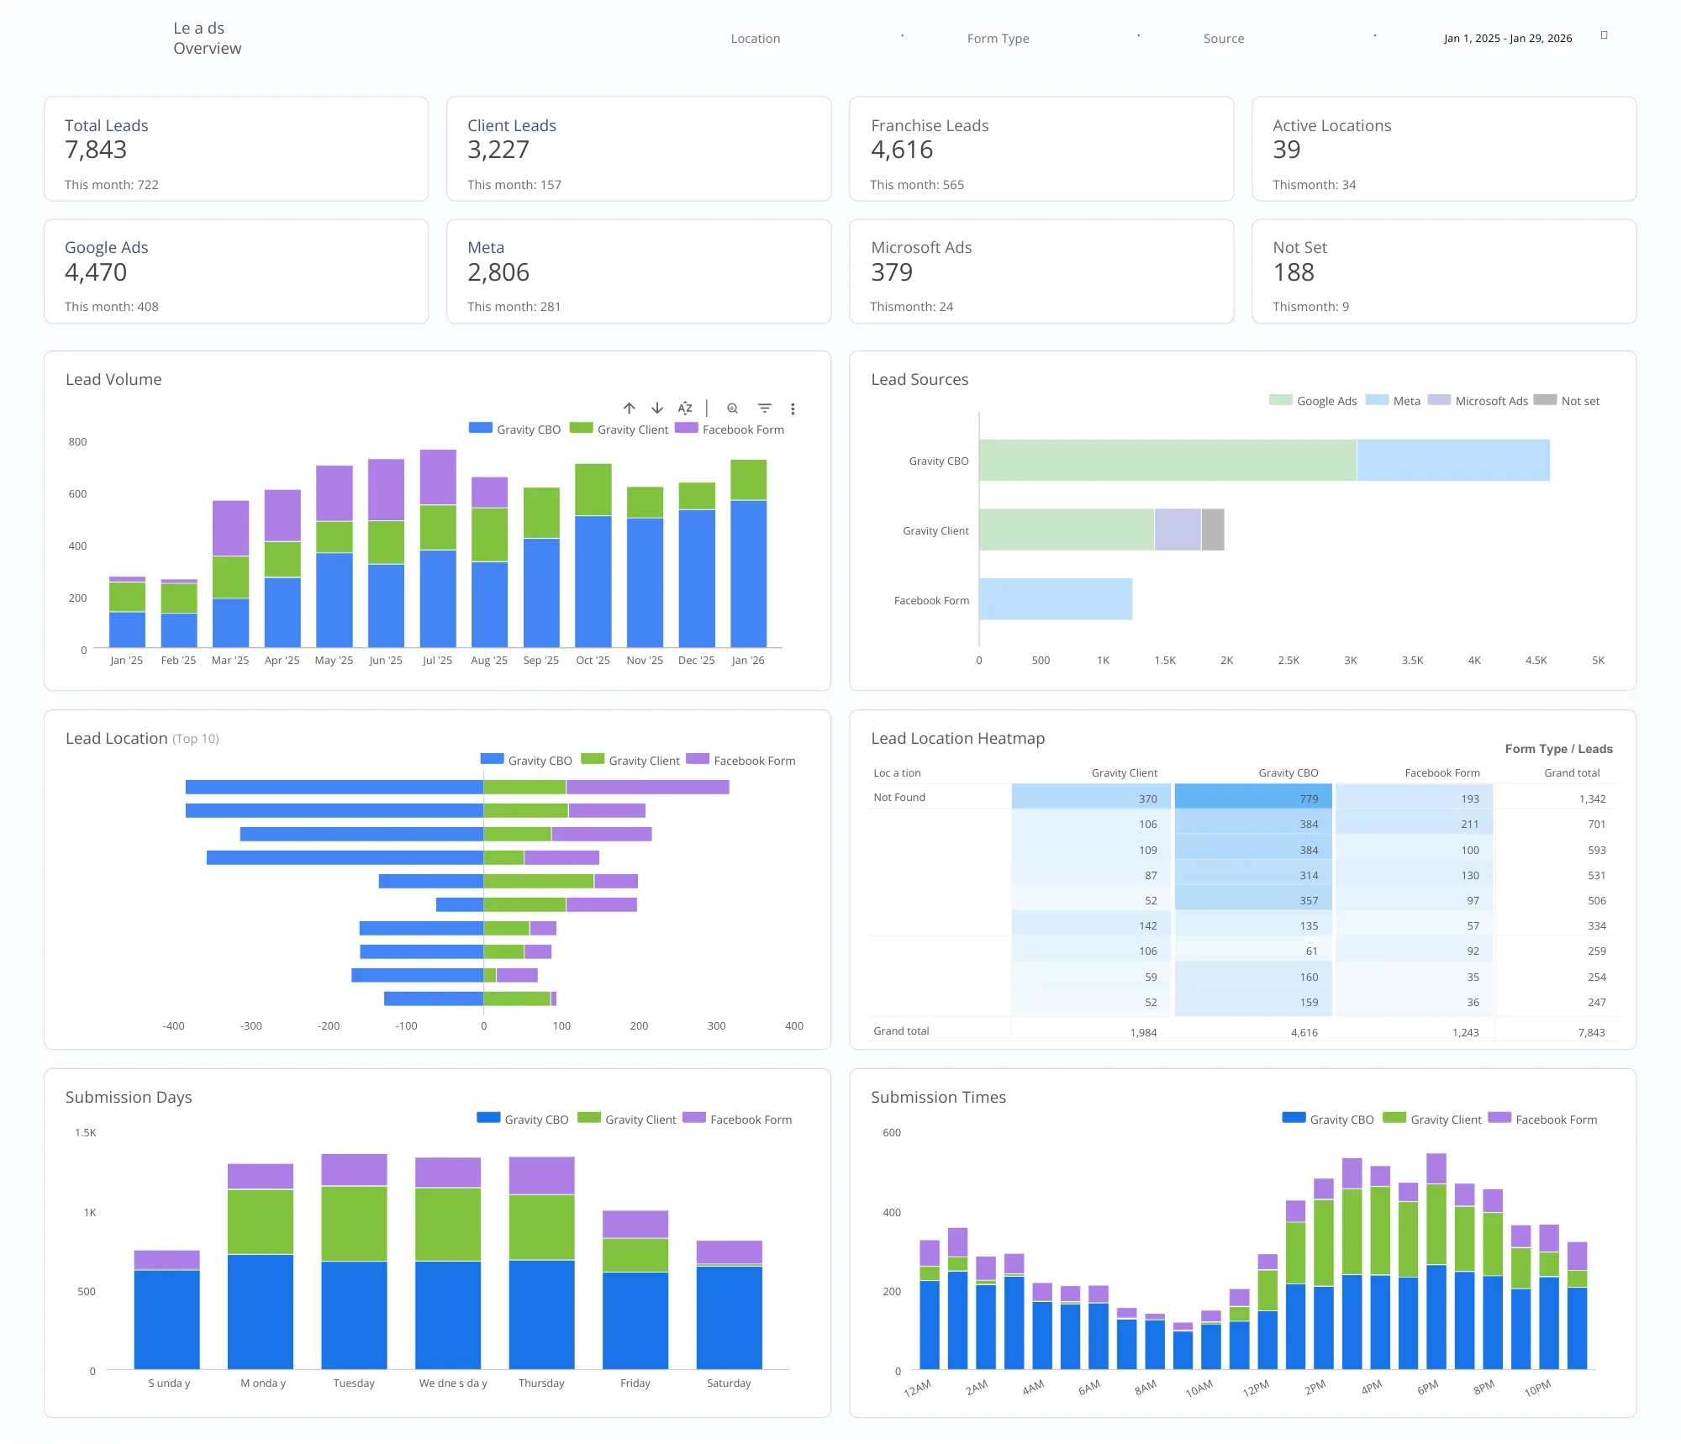The width and height of the screenshot is (1681, 1444).
Task: Open the filter icon on Lead Volume chart
Action: click(764, 408)
